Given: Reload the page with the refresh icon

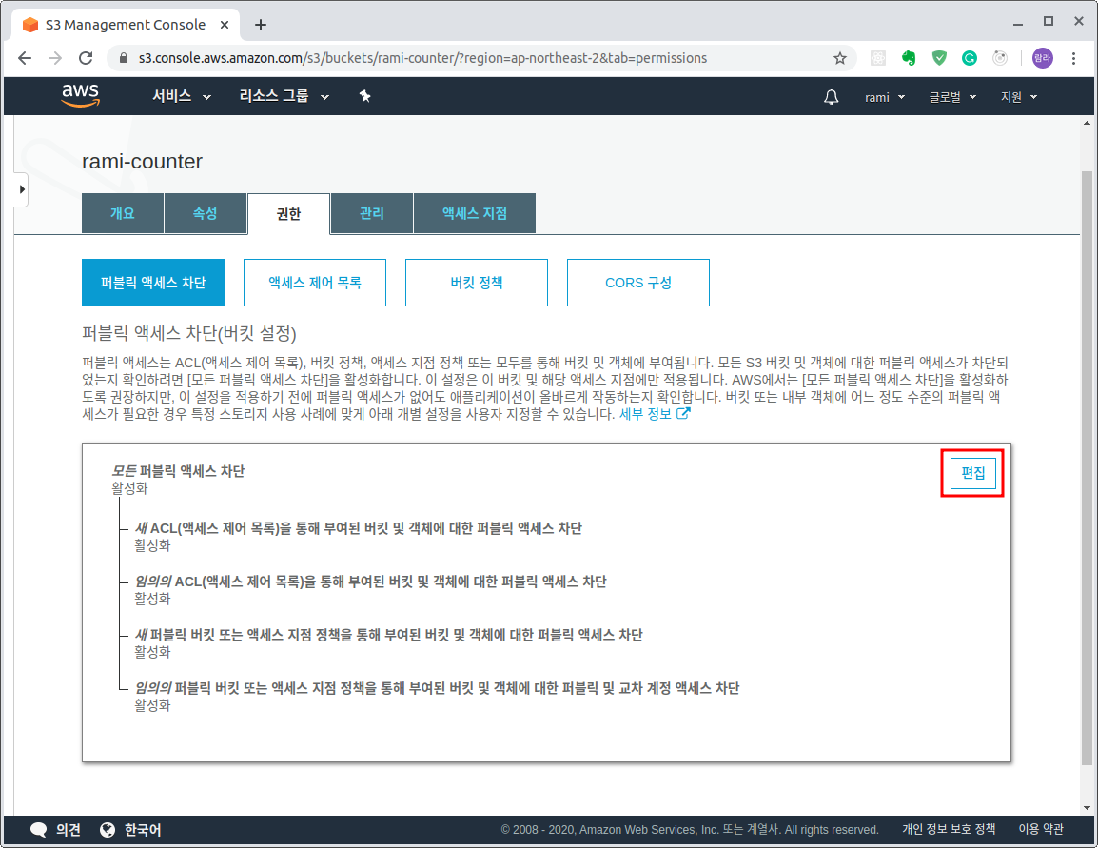Looking at the screenshot, I should 86,58.
